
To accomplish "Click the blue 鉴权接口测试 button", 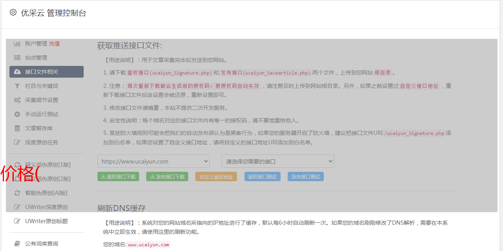I will tap(262, 177).
